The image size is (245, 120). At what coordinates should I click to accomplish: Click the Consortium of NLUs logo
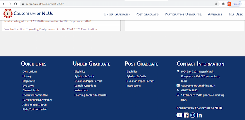[8, 14]
